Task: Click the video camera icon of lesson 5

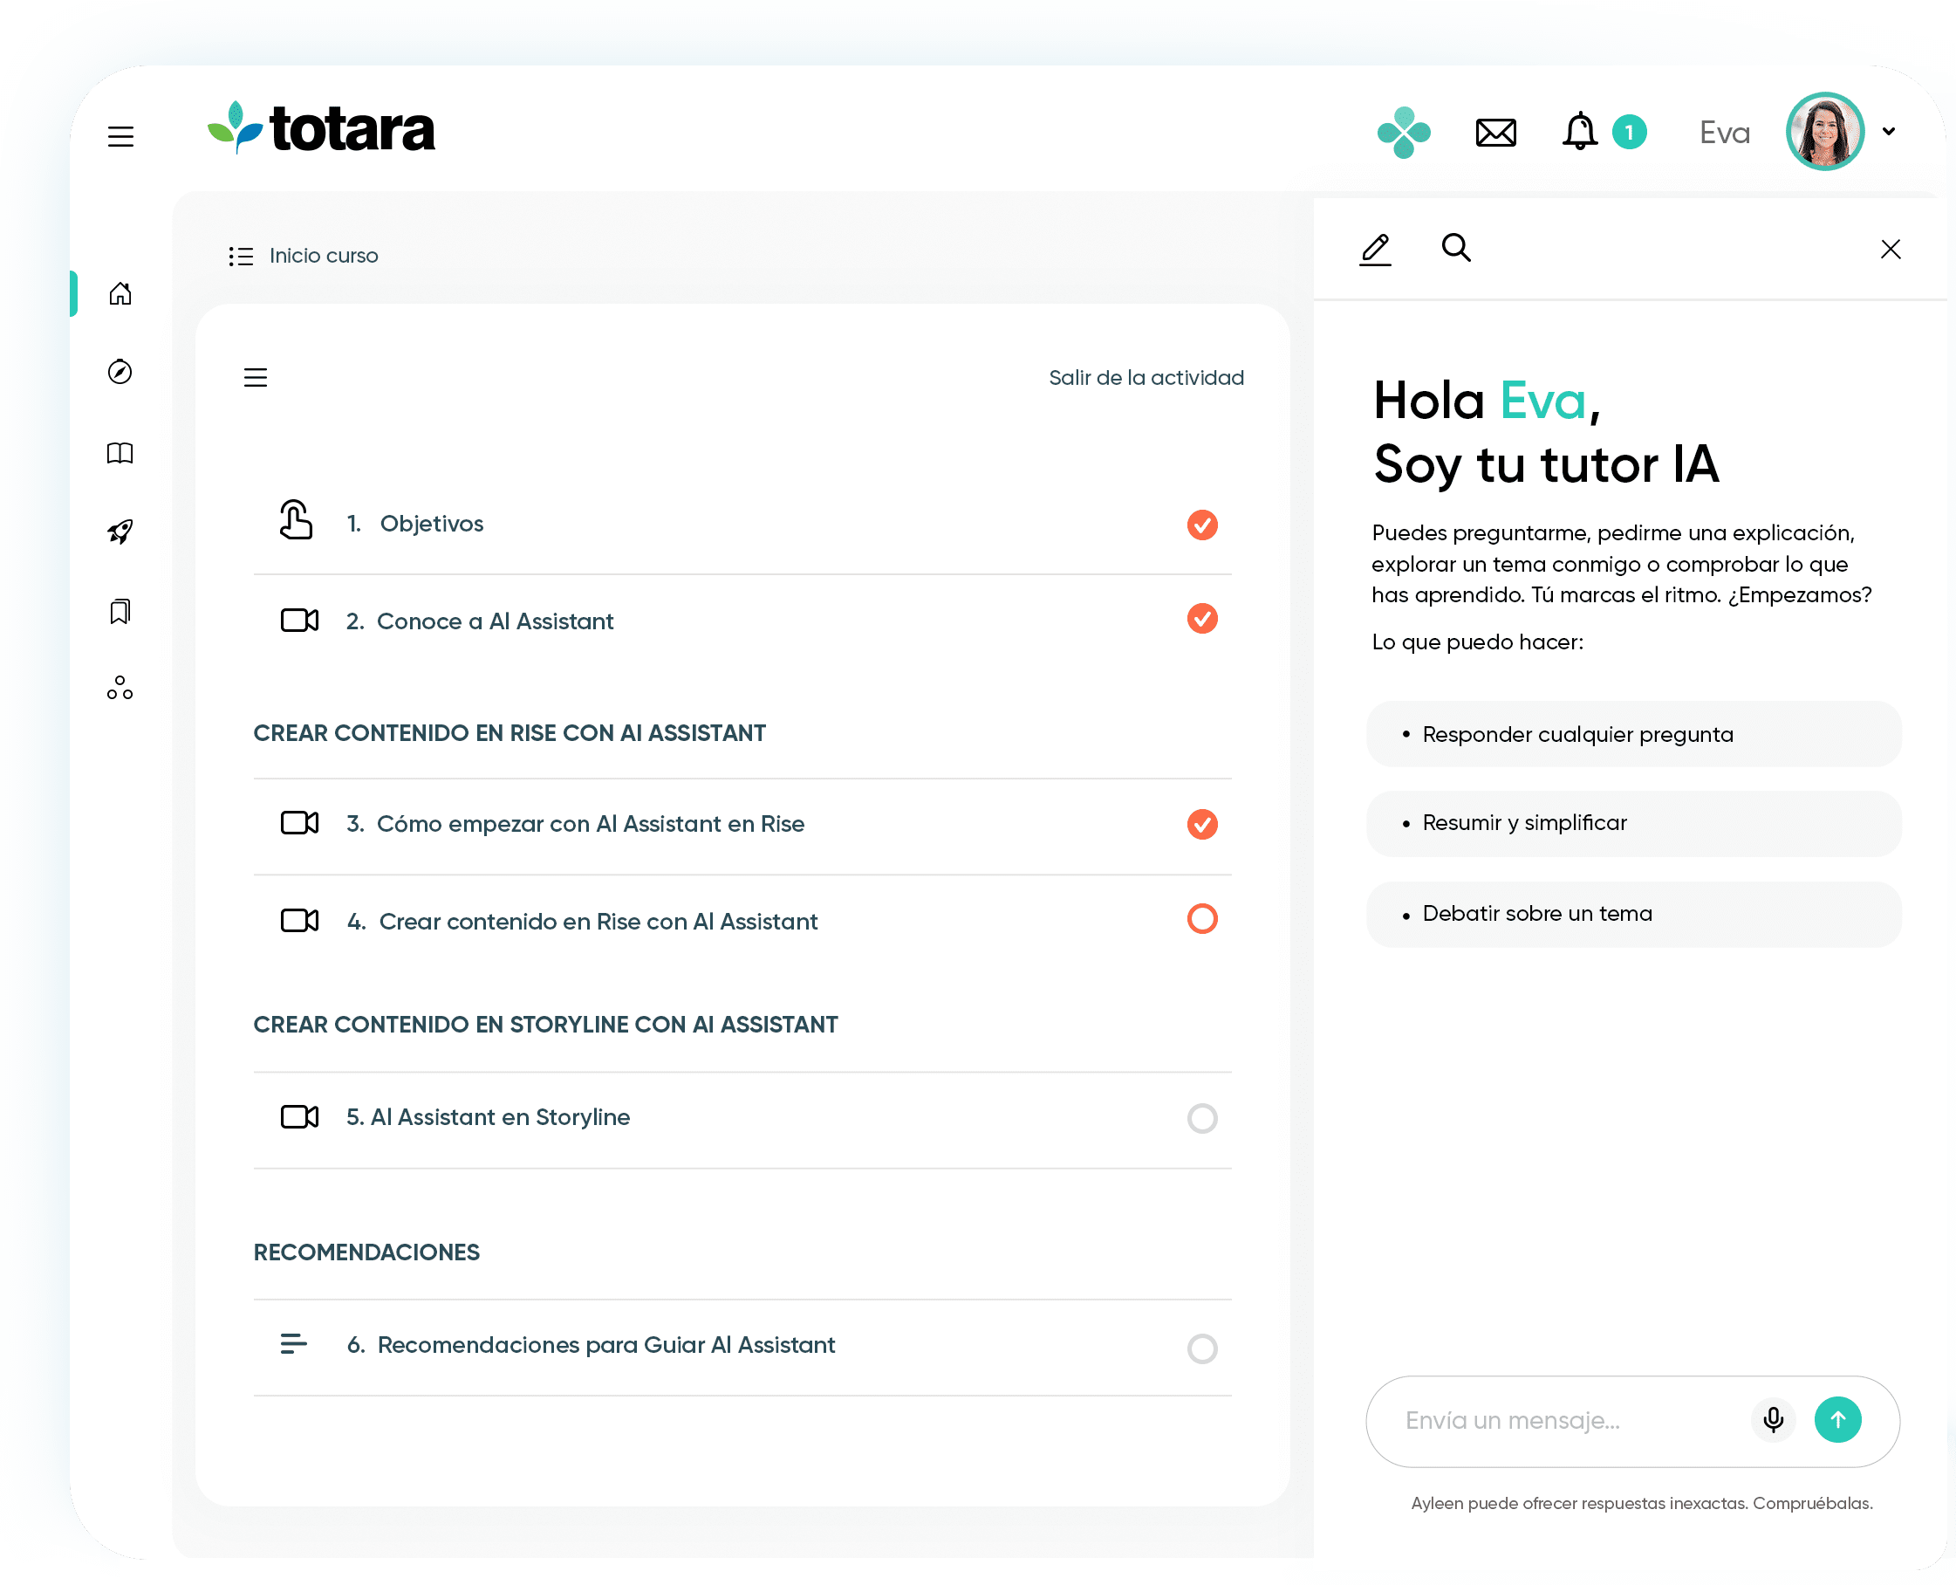Action: click(x=299, y=1116)
